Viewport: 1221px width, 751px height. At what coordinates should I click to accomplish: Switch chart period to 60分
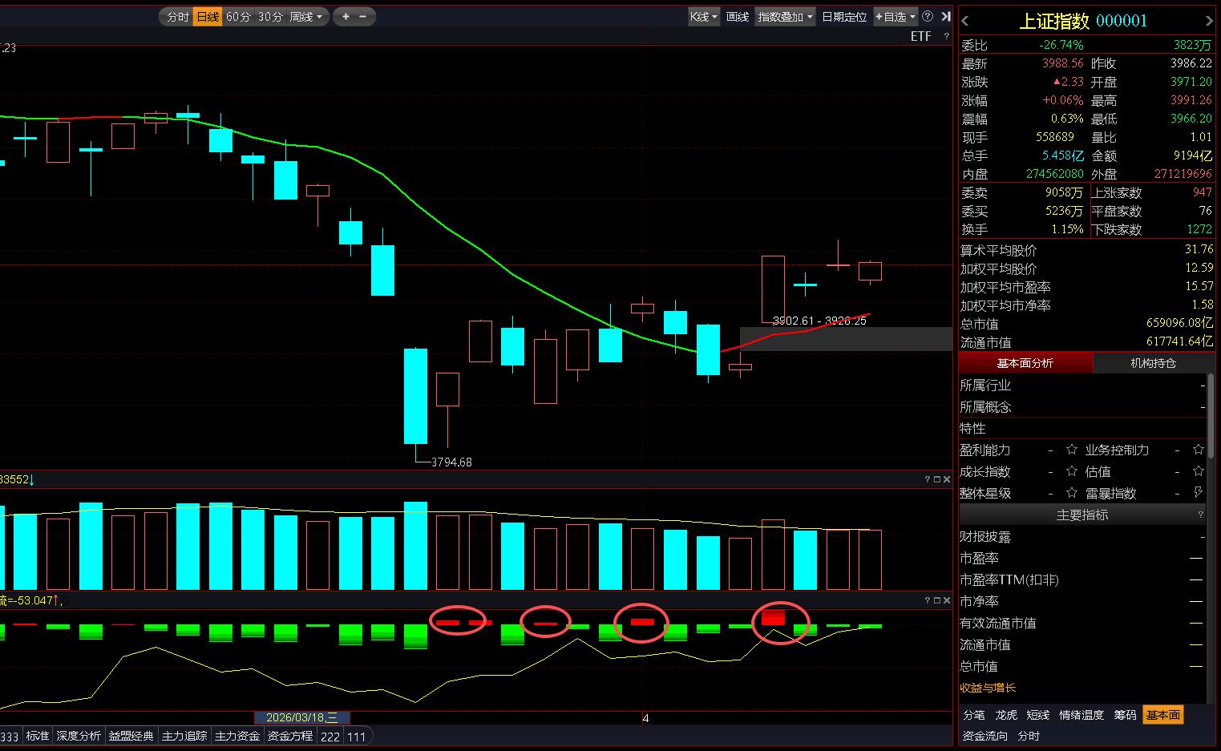pyautogui.click(x=238, y=17)
